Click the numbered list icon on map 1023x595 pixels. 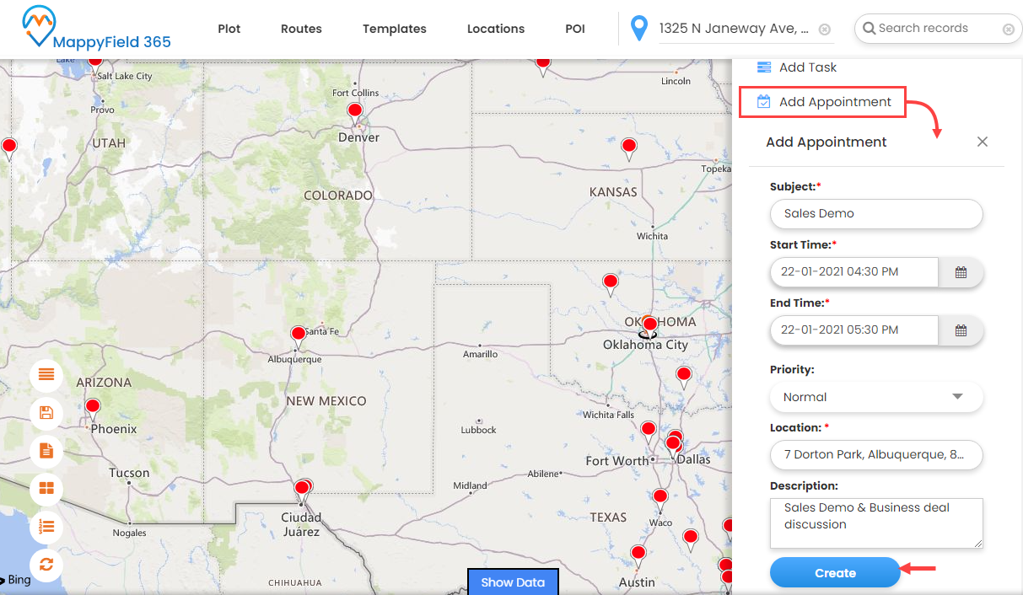click(46, 527)
